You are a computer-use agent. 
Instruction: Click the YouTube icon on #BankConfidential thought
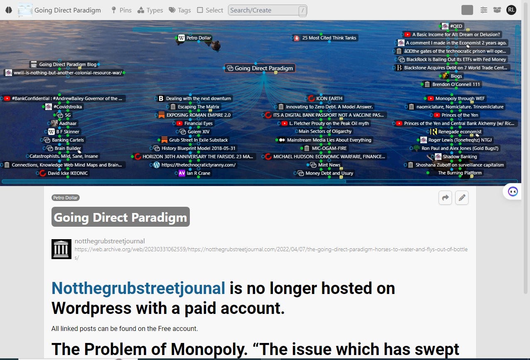click(x=7, y=98)
